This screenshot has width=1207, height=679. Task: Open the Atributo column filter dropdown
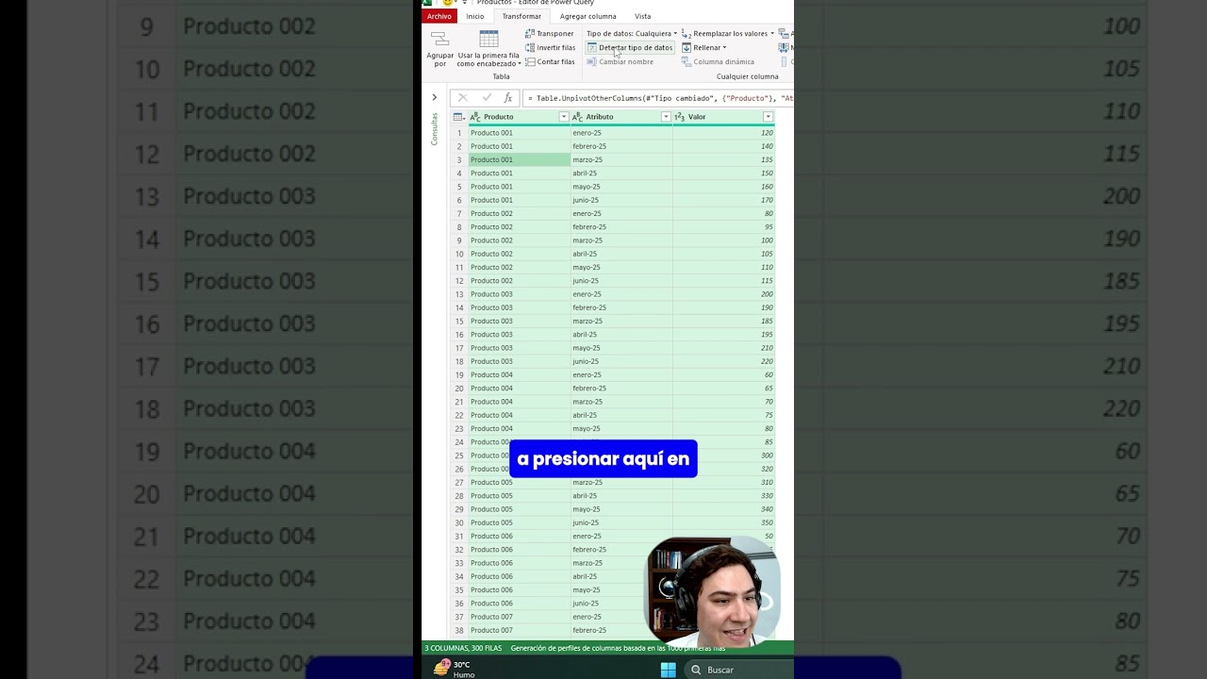[x=666, y=117]
